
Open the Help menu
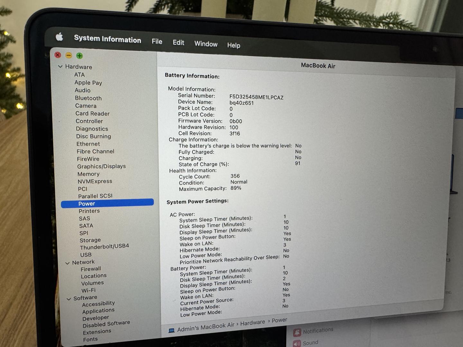[x=234, y=45]
